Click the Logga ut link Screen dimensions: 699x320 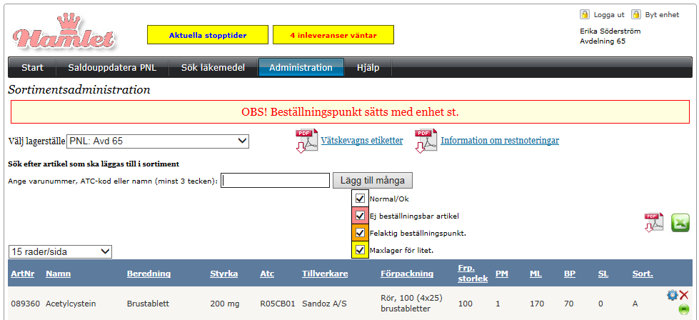tap(609, 15)
